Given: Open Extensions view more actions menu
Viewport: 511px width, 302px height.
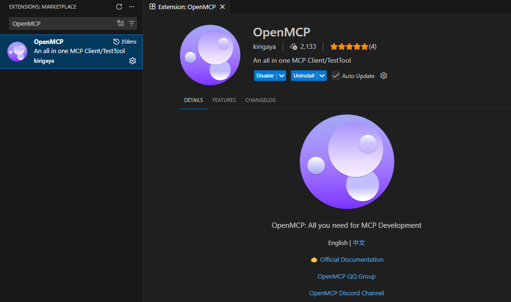Looking at the screenshot, I should pos(132,7).
